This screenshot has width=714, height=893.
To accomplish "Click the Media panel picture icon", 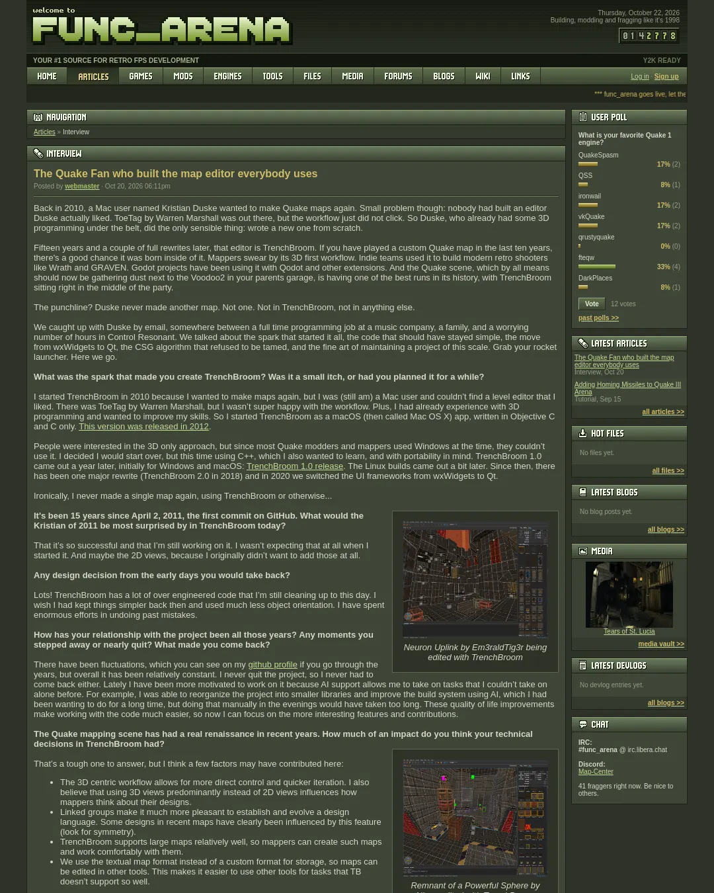I will [583, 551].
